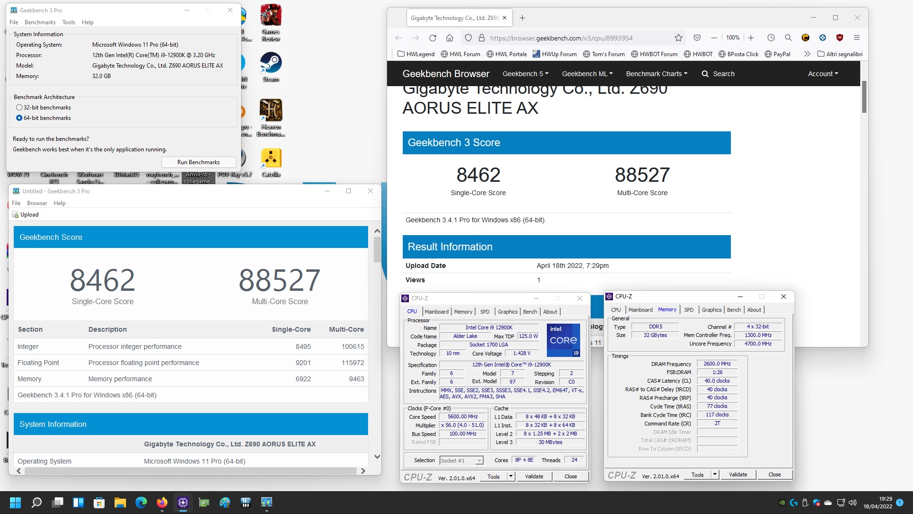
Task: Open Geekbench Browser home link
Action: pos(446,74)
